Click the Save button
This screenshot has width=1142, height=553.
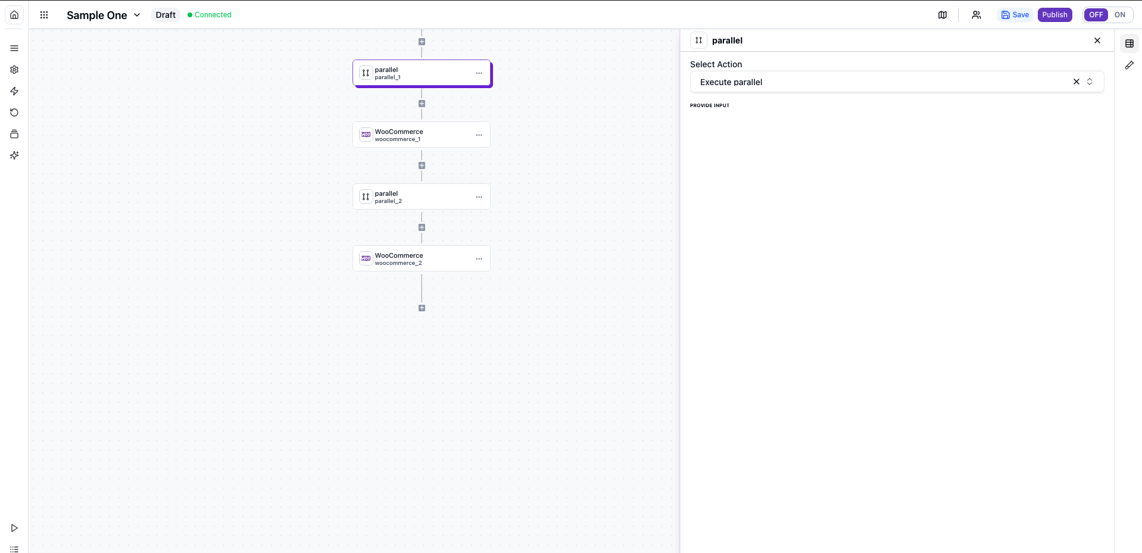[1015, 15]
